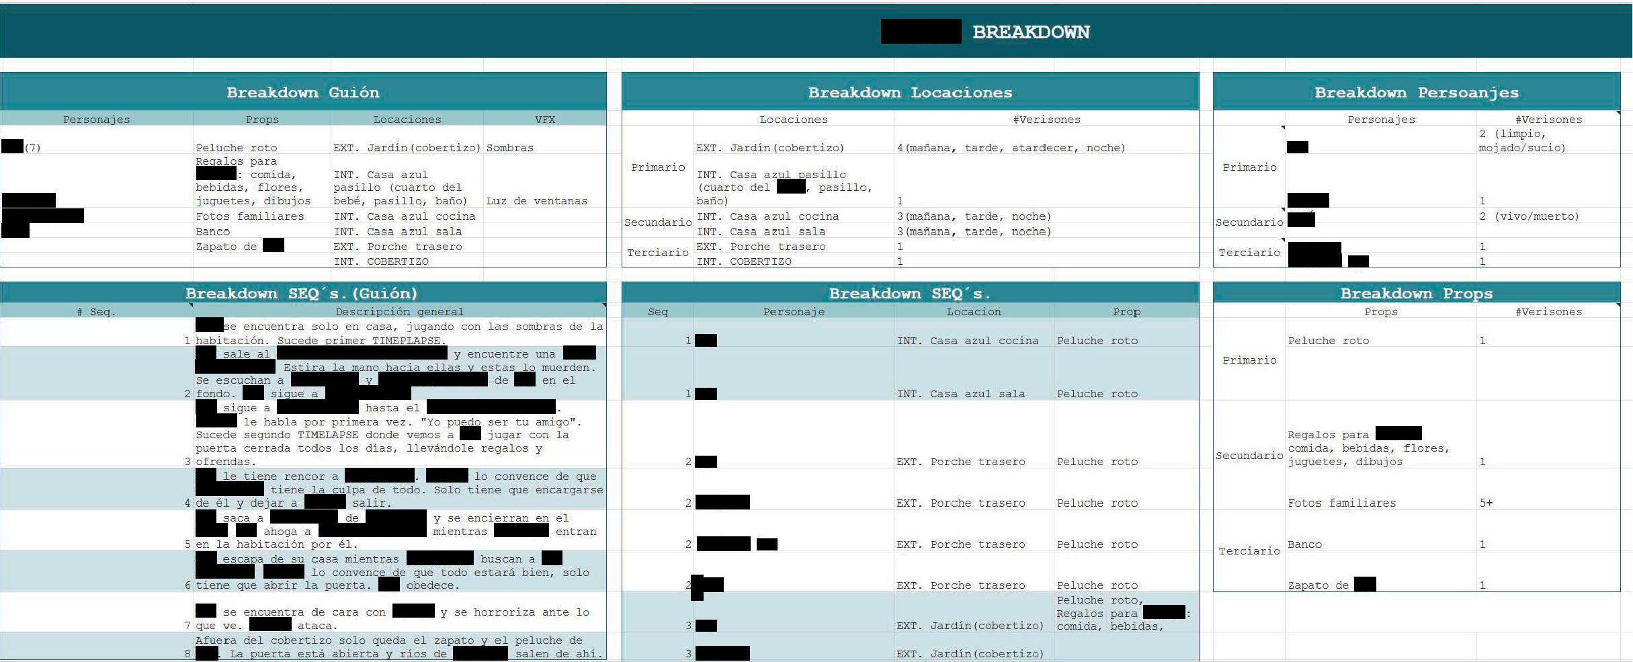The width and height of the screenshot is (1633, 662).
Task: Click the Sombras cell under VFX
Action: 510,148
